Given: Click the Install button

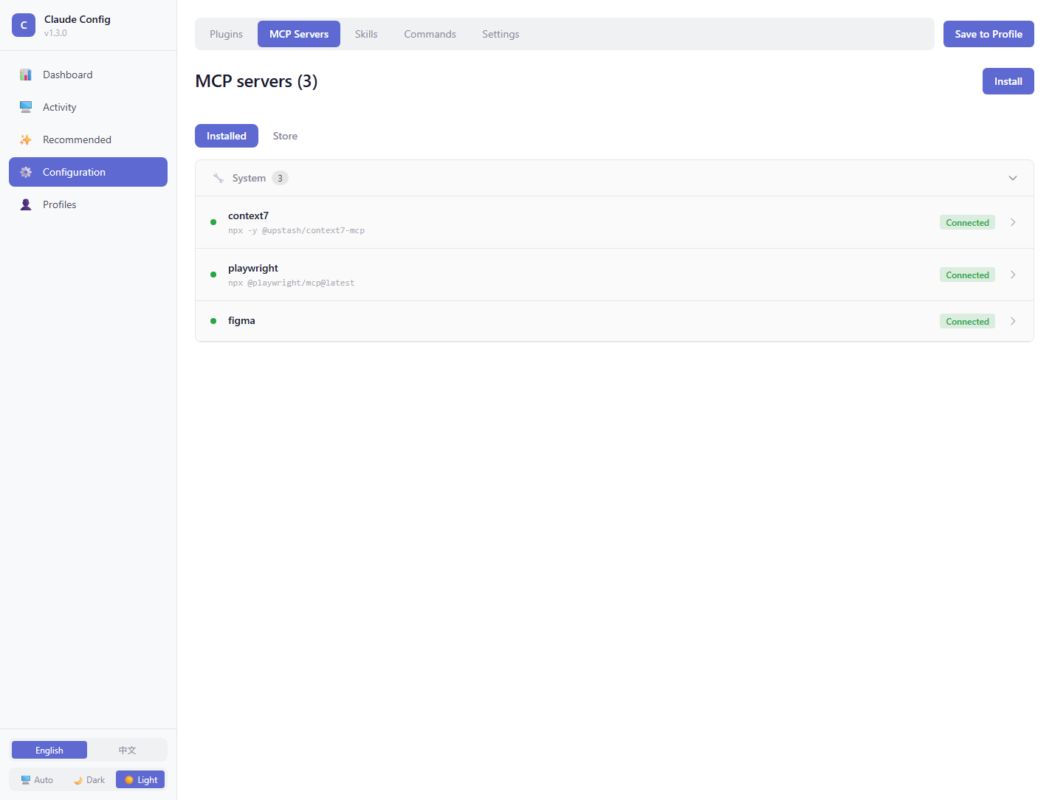Looking at the screenshot, I should click(1008, 81).
